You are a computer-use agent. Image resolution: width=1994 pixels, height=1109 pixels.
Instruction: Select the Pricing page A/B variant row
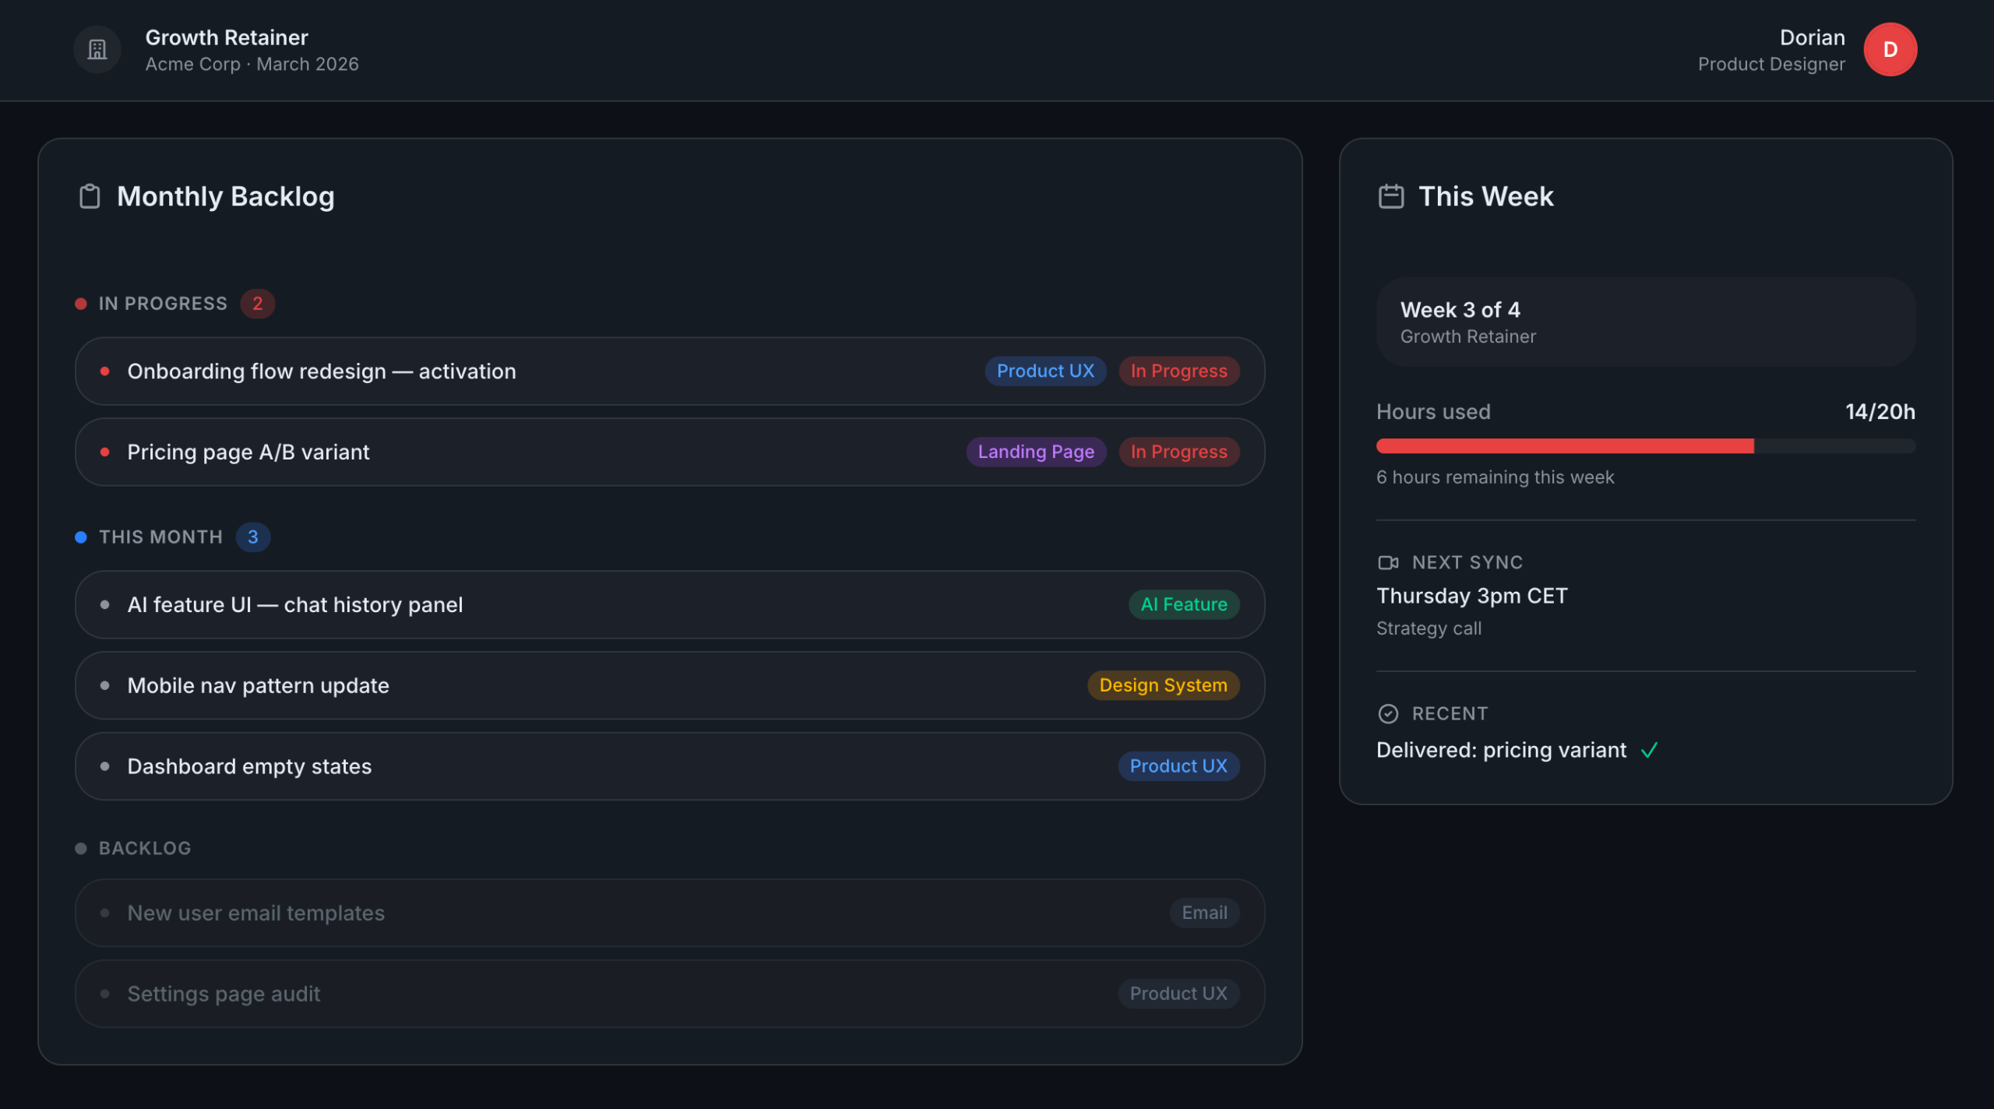coord(248,452)
